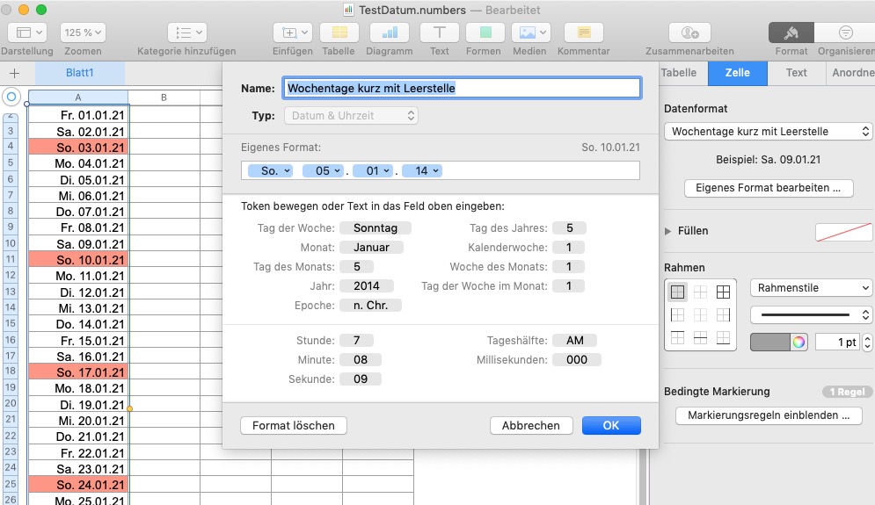
Task: Insert a text box via Text icon
Action: (439, 32)
